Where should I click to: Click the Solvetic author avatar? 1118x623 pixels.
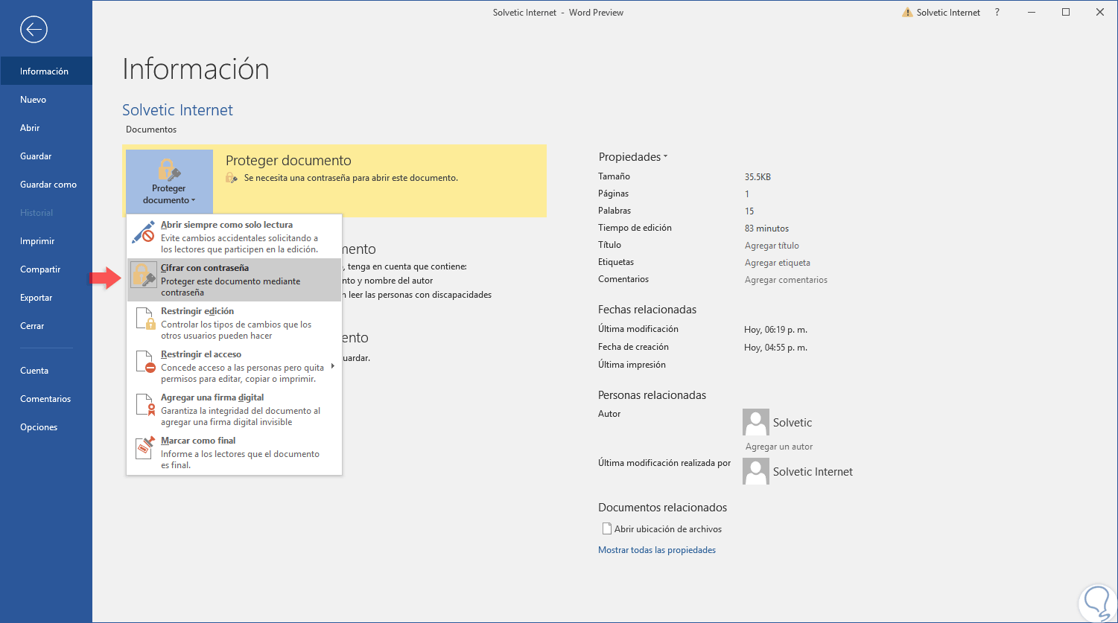pos(756,422)
